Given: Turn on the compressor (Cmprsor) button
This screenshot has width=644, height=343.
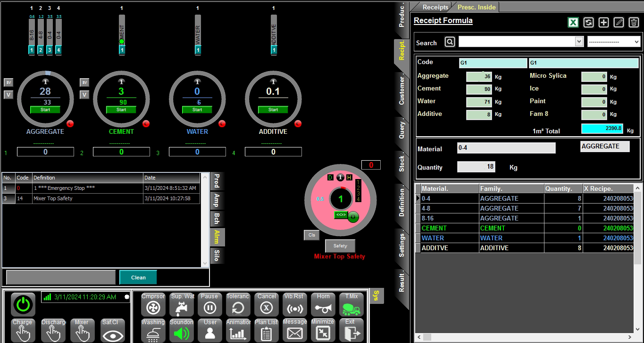Looking at the screenshot, I should (x=153, y=305).
